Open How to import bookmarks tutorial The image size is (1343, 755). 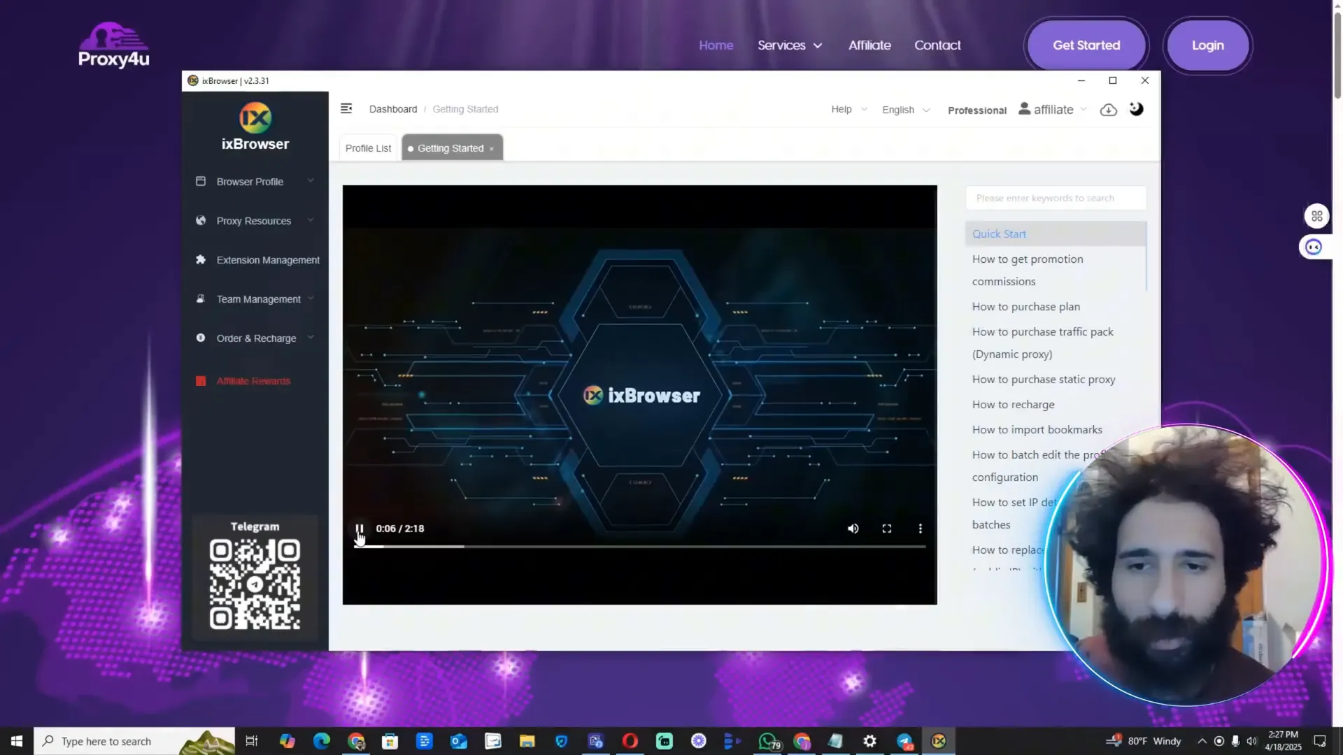point(1037,429)
